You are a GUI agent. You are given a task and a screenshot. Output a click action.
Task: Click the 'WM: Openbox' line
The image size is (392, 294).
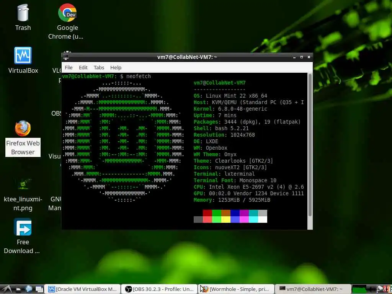point(210,148)
